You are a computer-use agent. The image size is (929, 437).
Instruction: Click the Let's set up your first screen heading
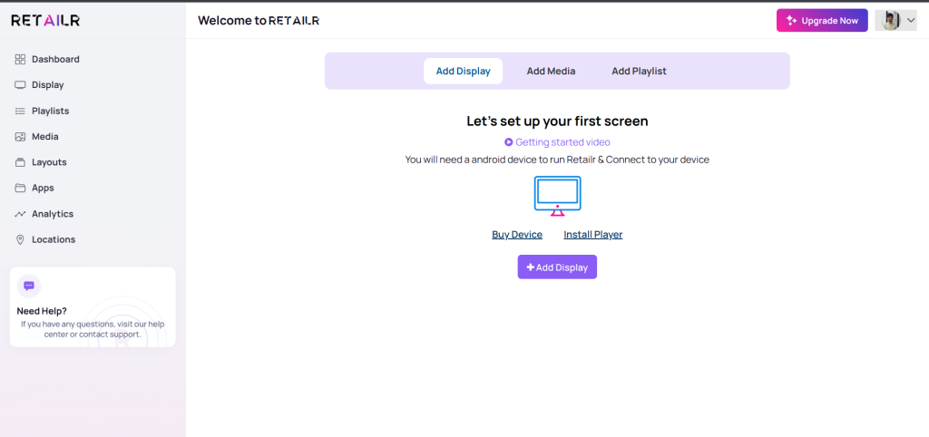pos(557,121)
